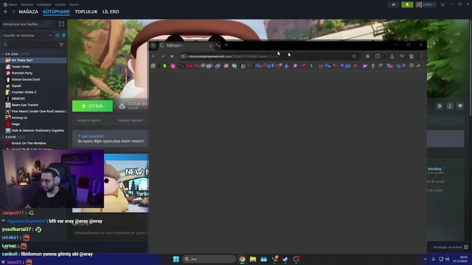This screenshot has height=265, width=472.
Task: Go to the MAĞAZA tab
Action: [28, 12]
